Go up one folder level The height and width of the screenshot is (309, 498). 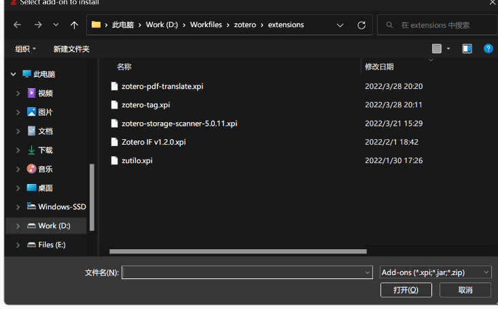74,24
